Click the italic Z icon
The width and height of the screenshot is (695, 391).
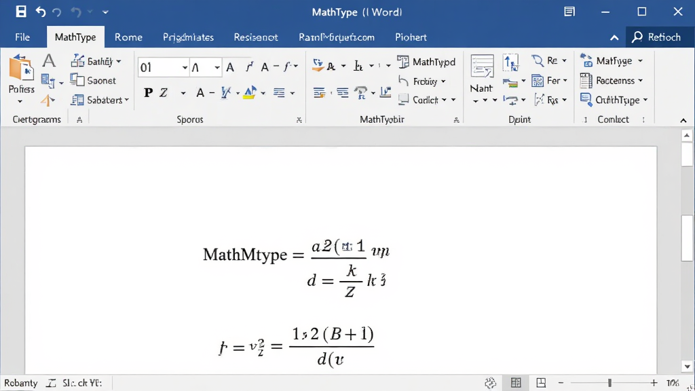pos(164,92)
